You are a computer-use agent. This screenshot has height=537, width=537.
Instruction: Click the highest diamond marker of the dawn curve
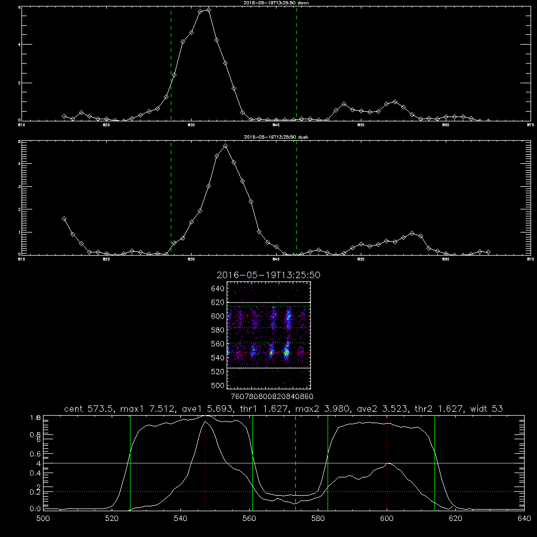(208, 10)
